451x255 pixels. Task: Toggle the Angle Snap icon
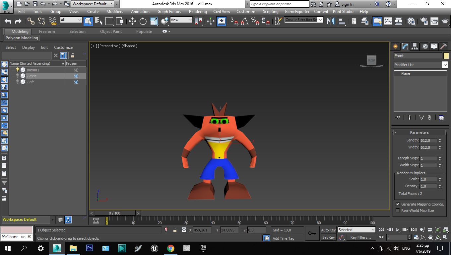(x=245, y=21)
